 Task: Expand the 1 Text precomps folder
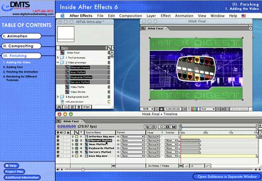[58, 58]
